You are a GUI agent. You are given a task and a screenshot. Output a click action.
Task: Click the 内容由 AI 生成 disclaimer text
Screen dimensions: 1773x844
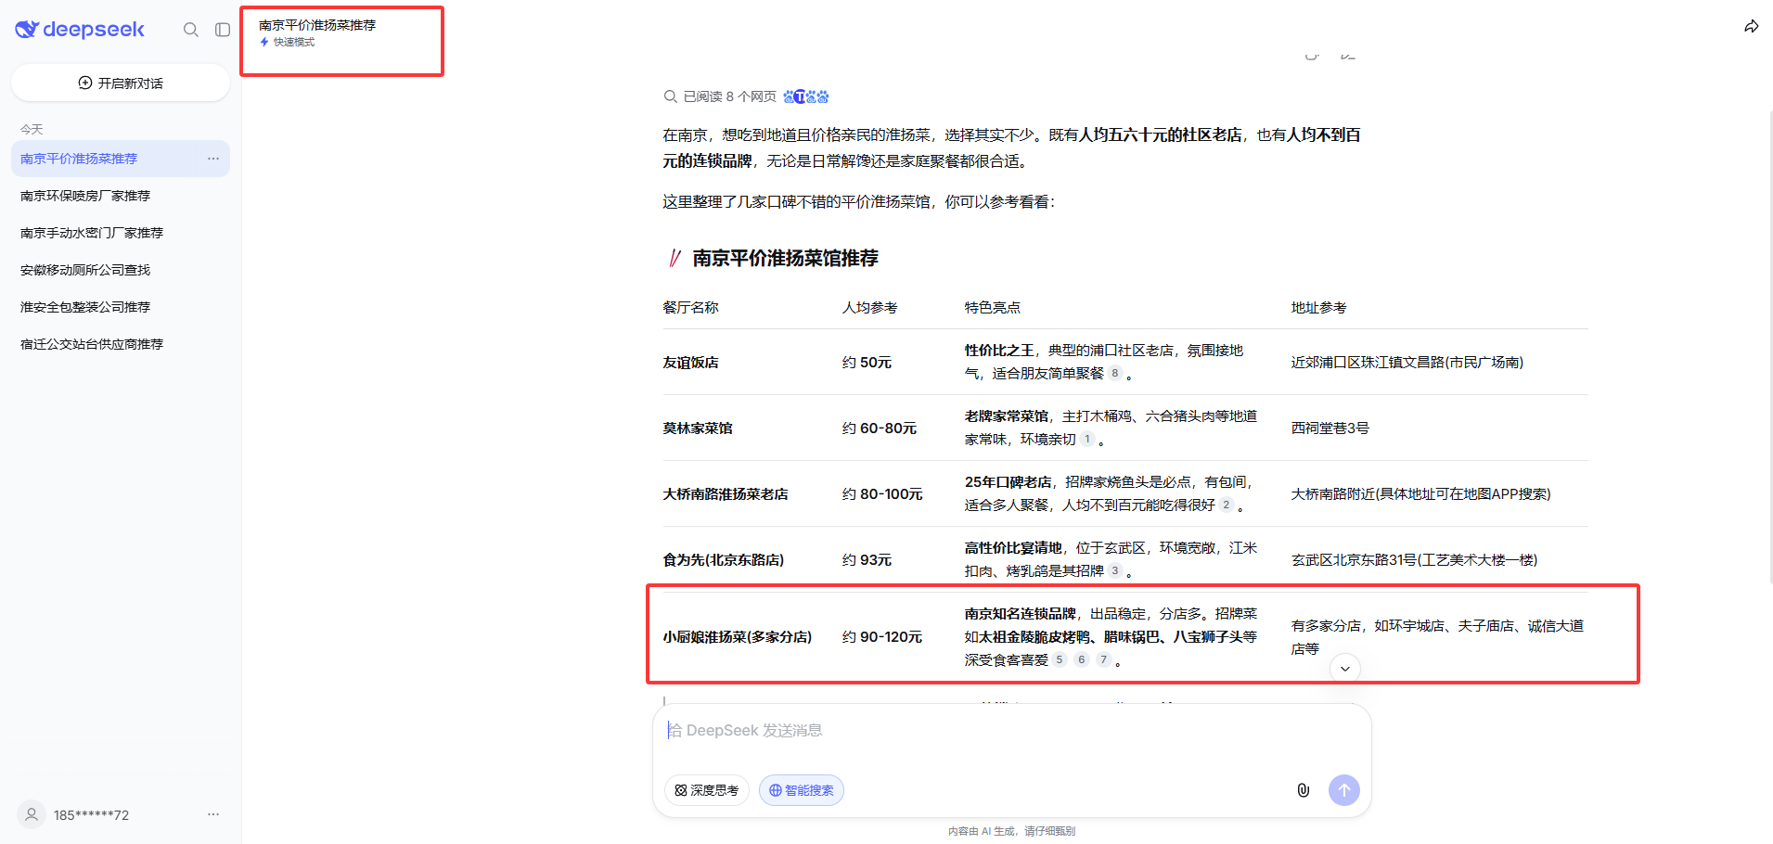click(1011, 831)
